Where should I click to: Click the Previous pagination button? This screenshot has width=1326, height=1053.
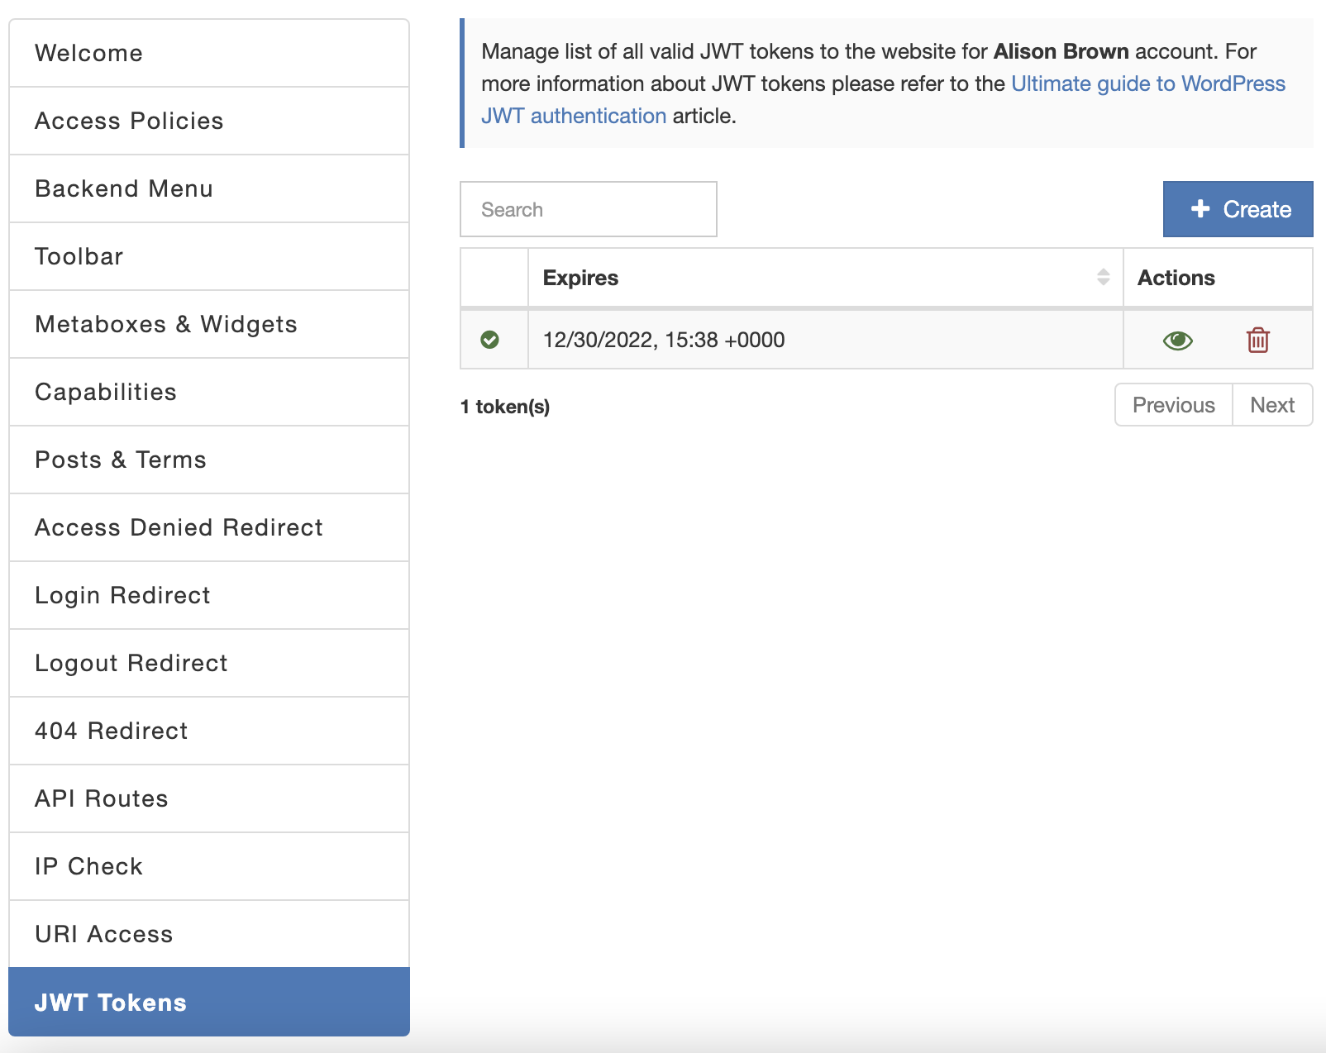(1173, 405)
